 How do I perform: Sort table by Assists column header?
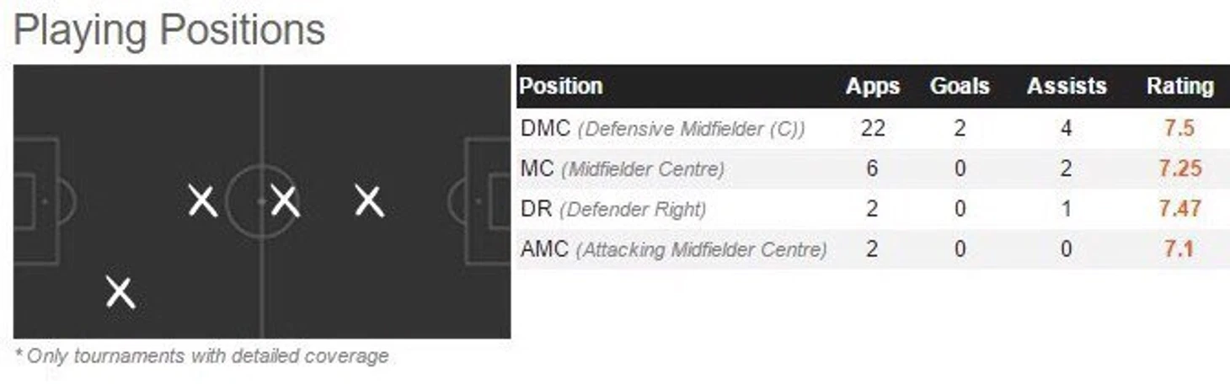[x=1067, y=86]
